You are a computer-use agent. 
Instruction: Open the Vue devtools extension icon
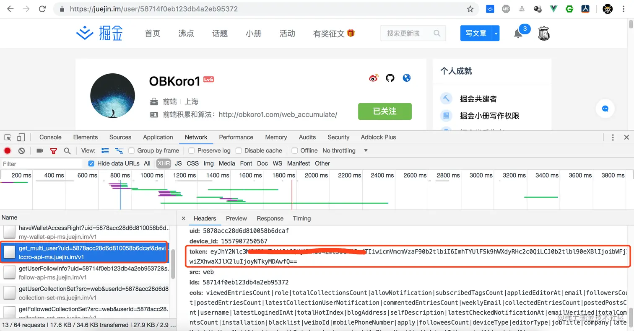pos(553,9)
